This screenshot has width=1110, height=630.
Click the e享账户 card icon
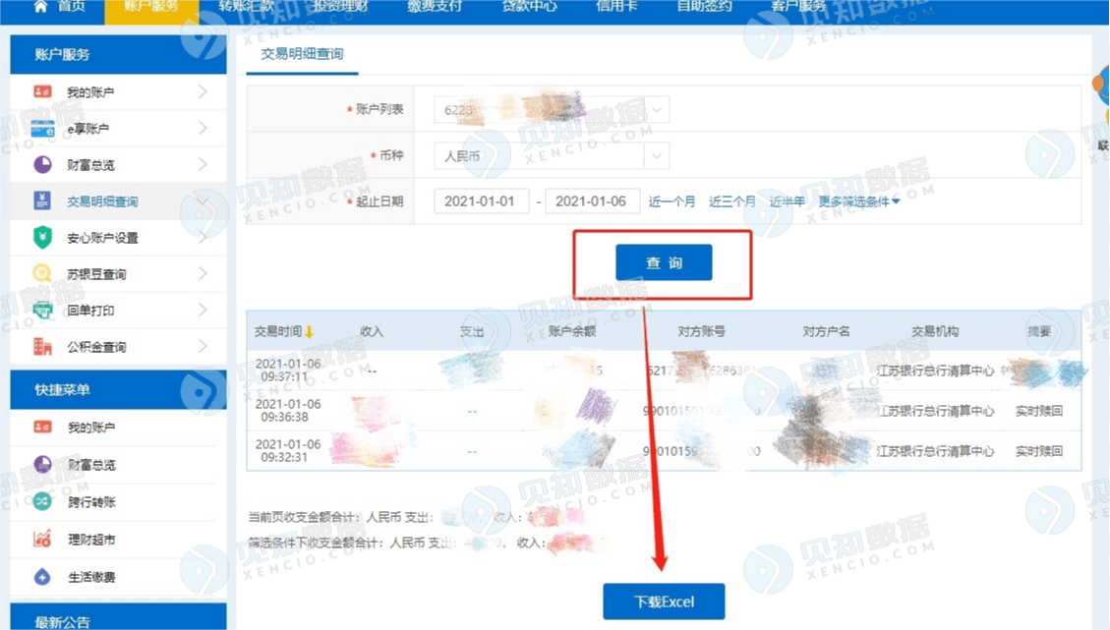[42, 129]
